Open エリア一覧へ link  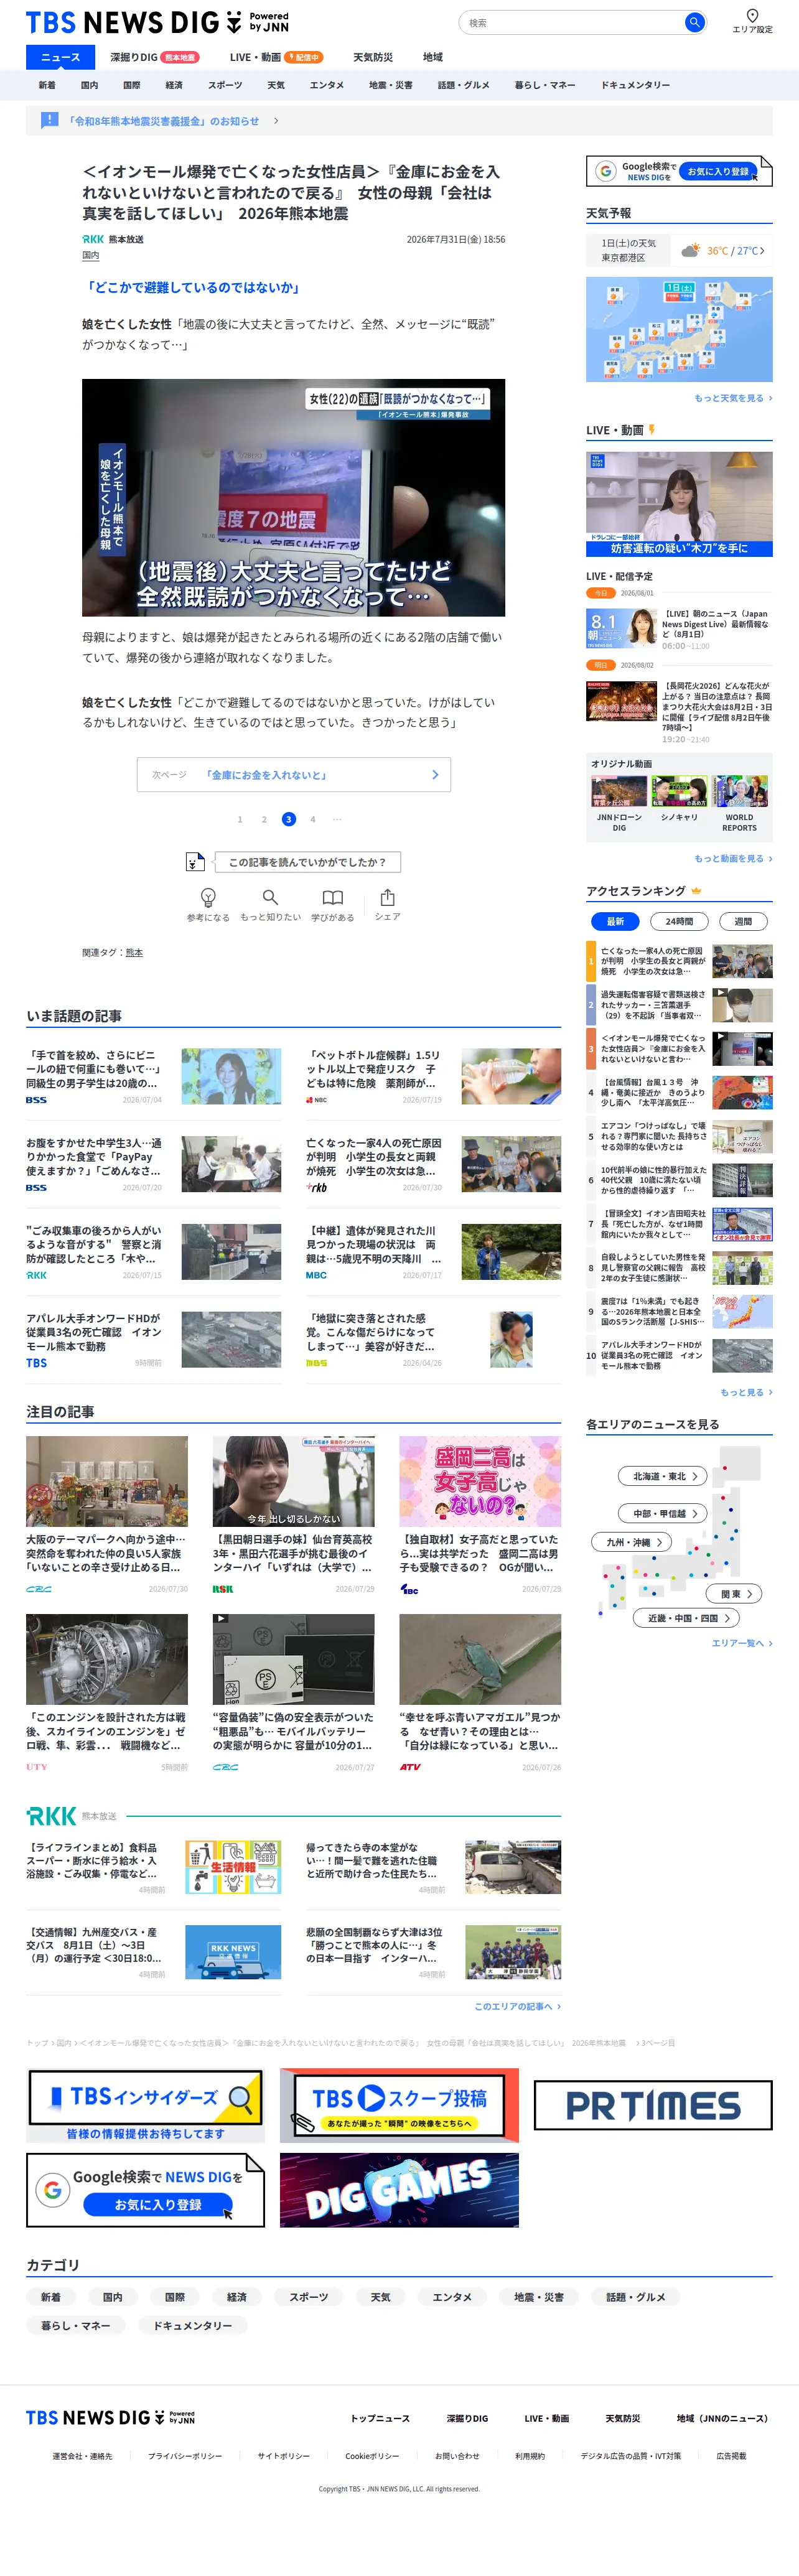coord(742,1643)
